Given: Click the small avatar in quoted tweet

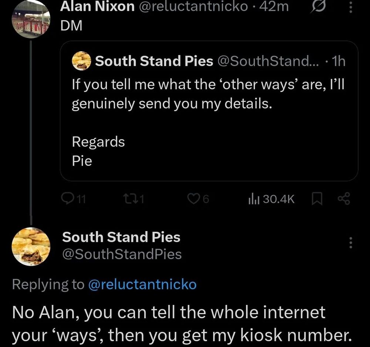Looking at the screenshot, I should coord(81,61).
